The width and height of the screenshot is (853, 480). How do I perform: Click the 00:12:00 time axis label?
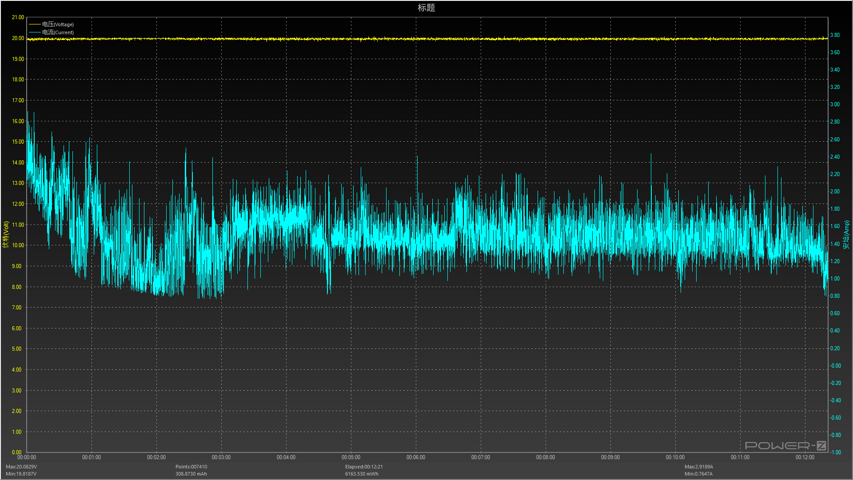(x=805, y=457)
